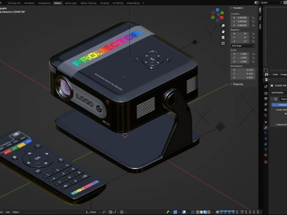Open the Global transform orientation dropdown
Viewport: 287px width, 215px height.
[93, 212]
